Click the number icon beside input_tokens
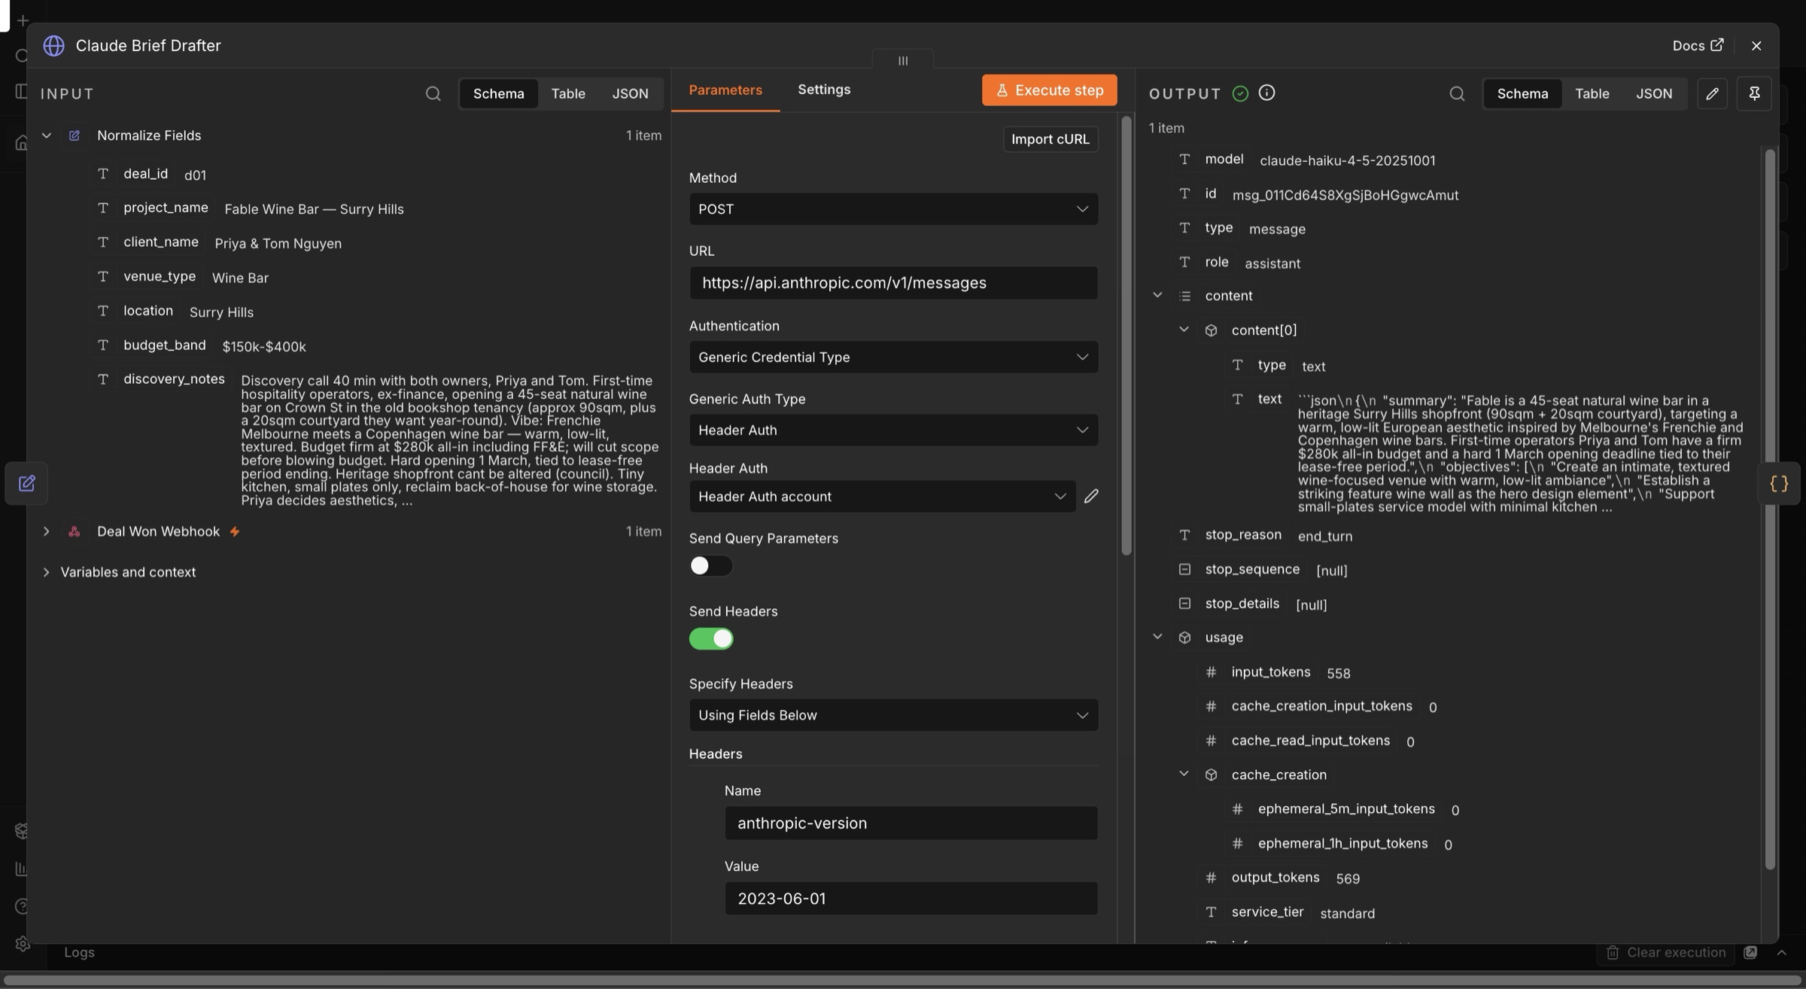Screen dimensions: 1806x989 pos(1211,672)
